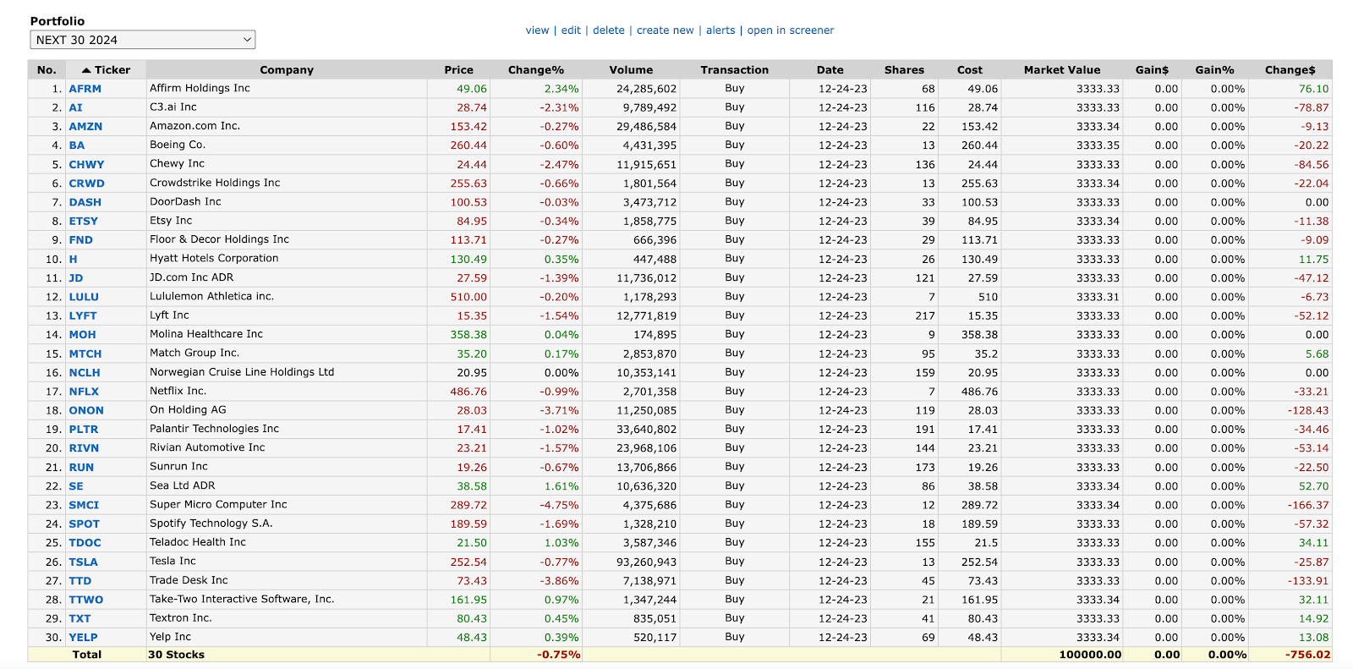Open the PLTR ticker link
Image resolution: width=1353 pixels, height=669 pixels.
point(84,430)
